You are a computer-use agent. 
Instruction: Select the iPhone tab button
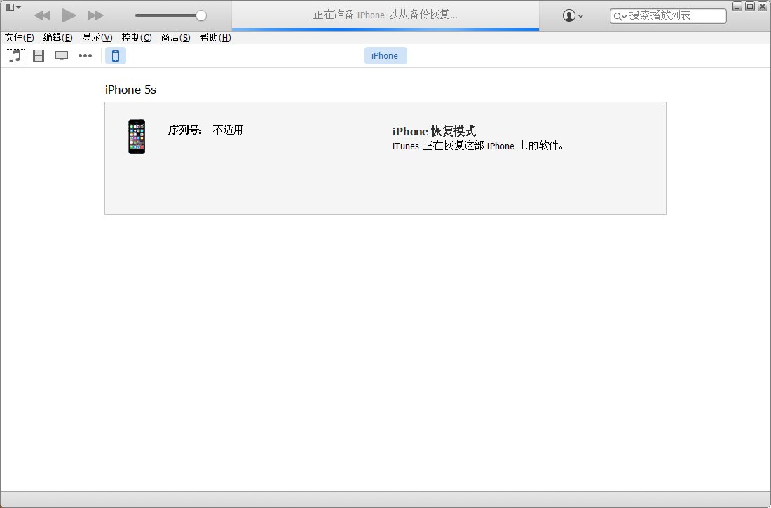pyautogui.click(x=385, y=56)
